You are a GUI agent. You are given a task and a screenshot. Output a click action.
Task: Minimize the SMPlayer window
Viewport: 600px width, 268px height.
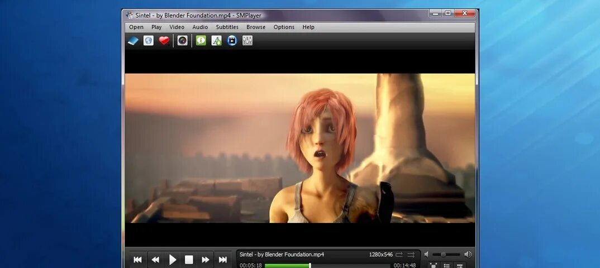coord(435,13)
